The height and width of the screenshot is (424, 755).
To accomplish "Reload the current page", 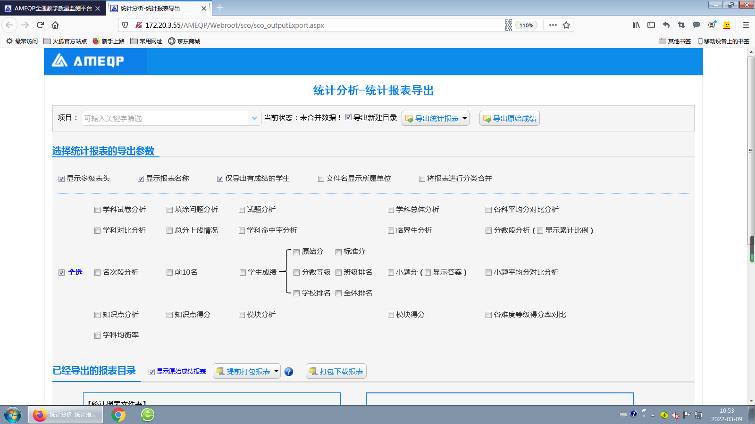I will pyautogui.click(x=40, y=25).
